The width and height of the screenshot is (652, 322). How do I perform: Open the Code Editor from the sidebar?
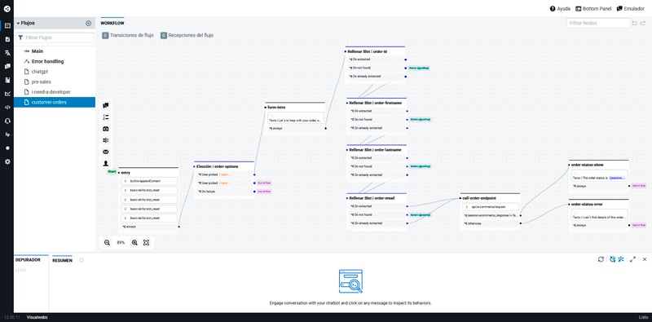7,107
